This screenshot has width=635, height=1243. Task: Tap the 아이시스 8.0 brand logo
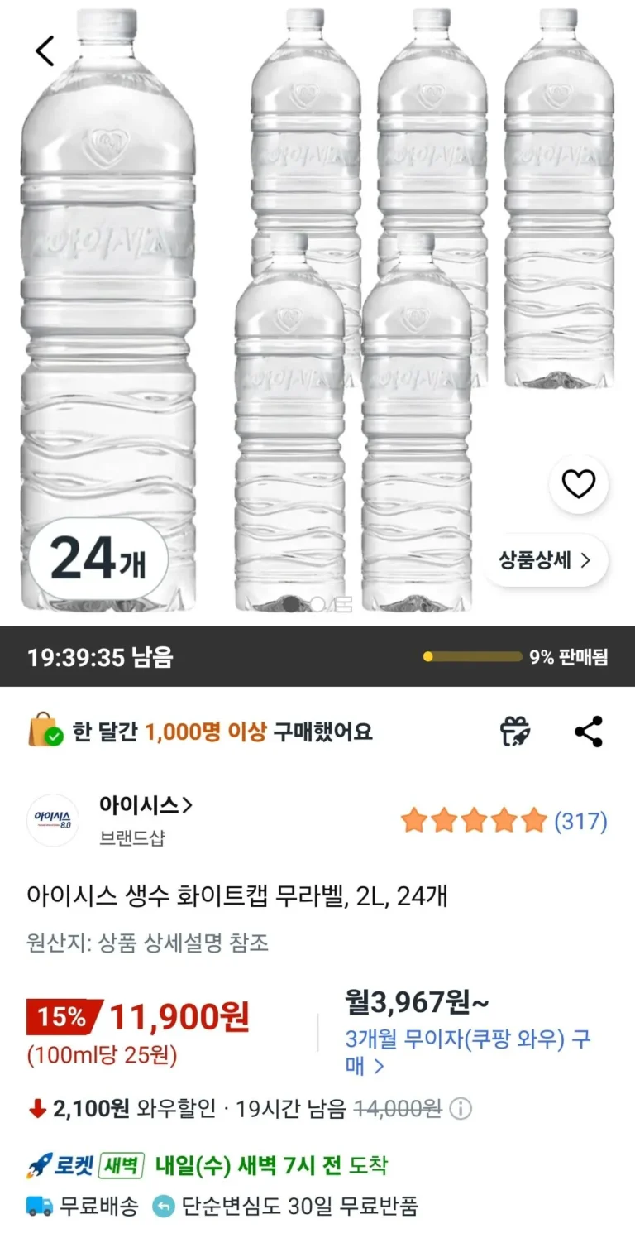(x=53, y=820)
